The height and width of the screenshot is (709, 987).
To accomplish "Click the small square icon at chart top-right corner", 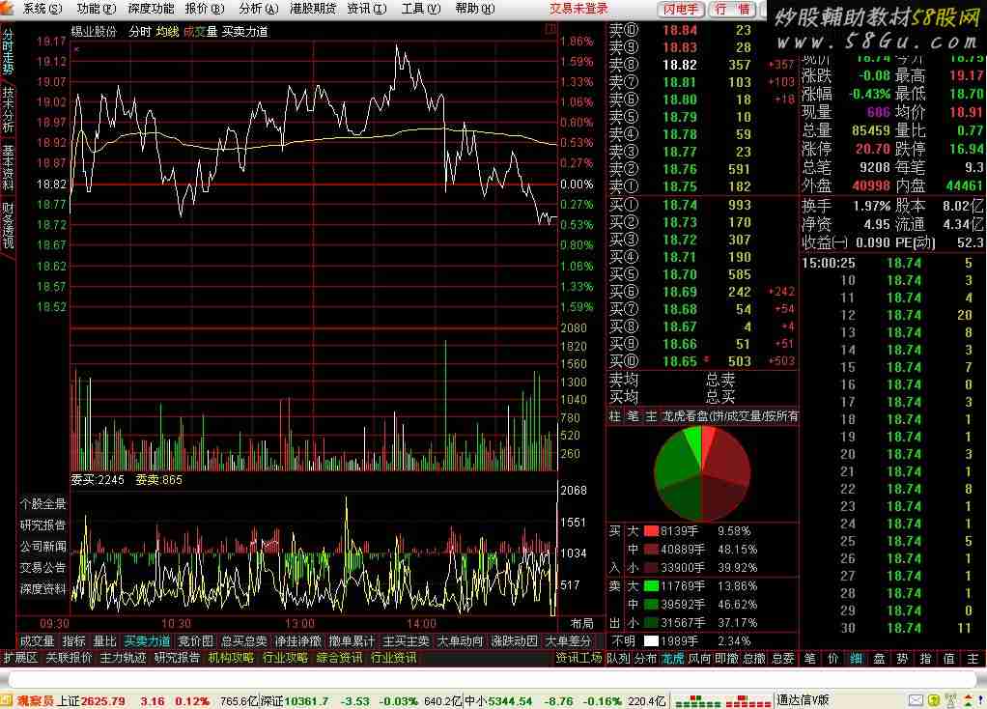I will pos(550,29).
